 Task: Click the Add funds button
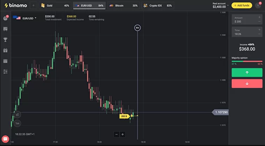pos(242,6)
